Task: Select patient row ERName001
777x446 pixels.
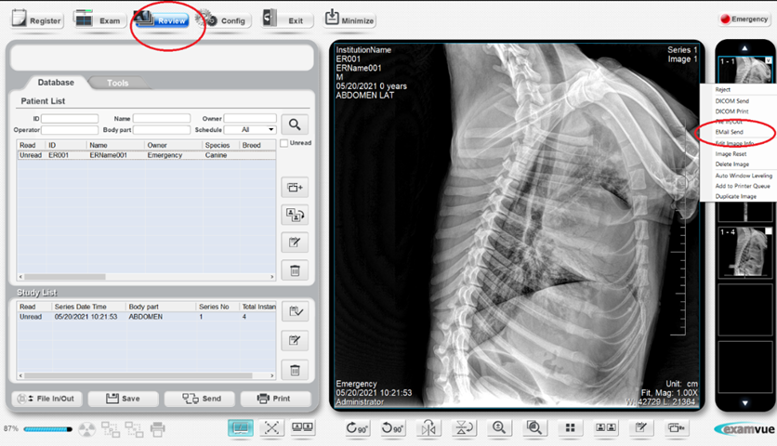Action: pyautogui.click(x=146, y=155)
